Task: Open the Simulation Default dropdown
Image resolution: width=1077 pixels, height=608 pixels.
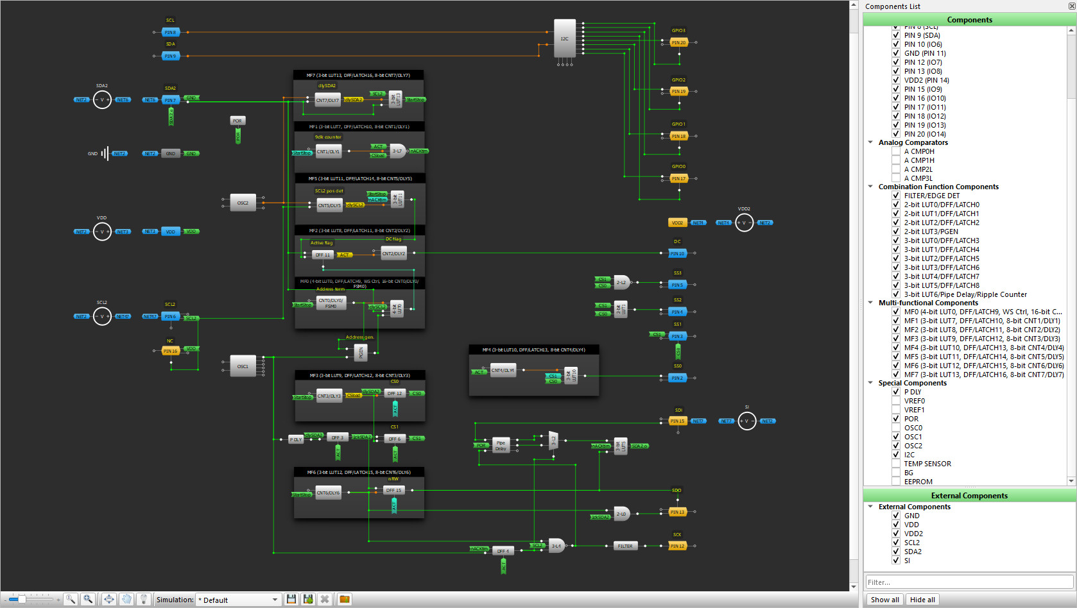Action: point(238,600)
